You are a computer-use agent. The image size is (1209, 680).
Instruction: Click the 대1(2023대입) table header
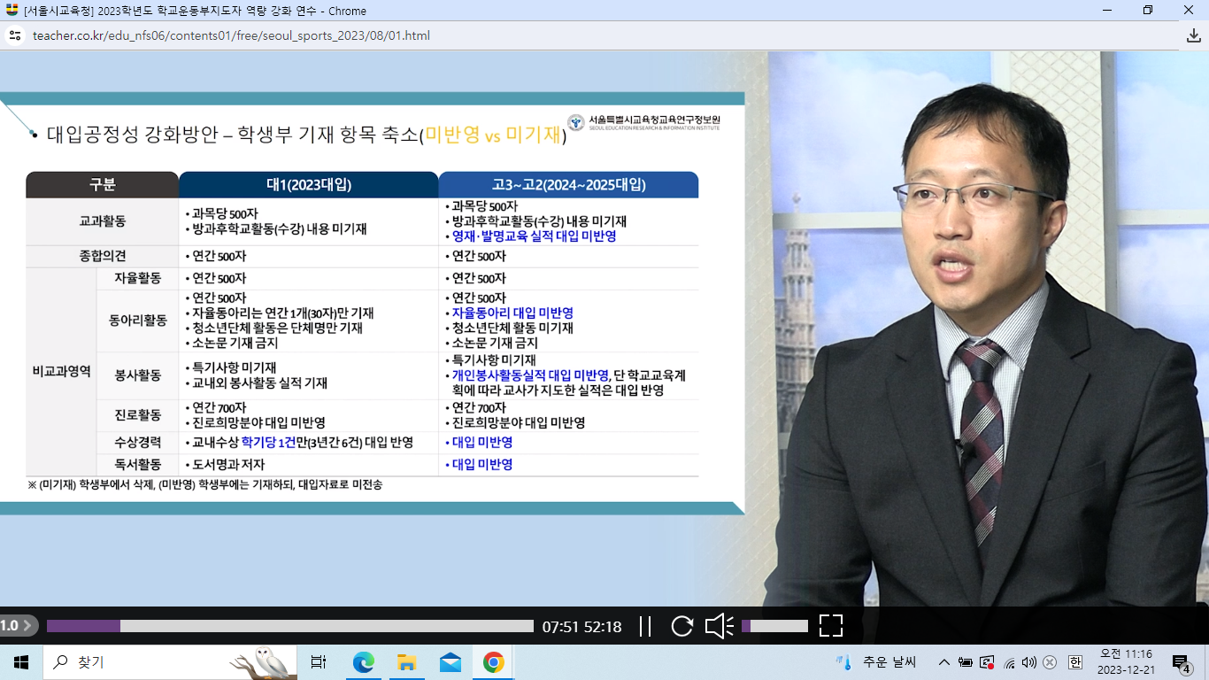pos(309,185)
